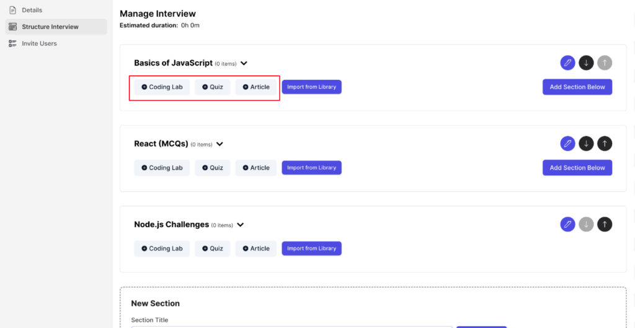
Task: Add Quiz to React (MCQs) section
Action: tap(213, 168)
